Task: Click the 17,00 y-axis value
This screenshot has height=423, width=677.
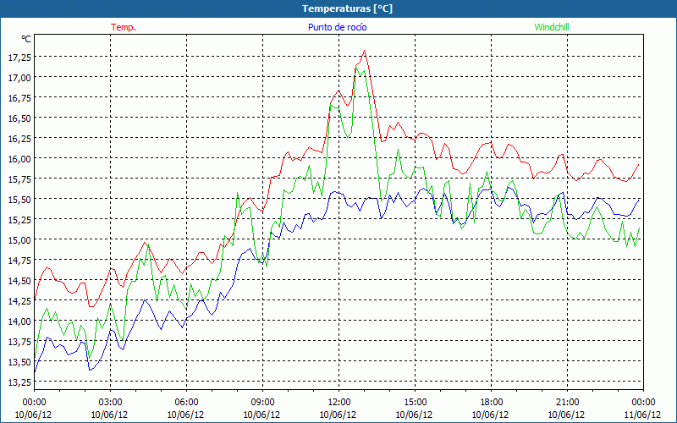Action: click(19, 78)
